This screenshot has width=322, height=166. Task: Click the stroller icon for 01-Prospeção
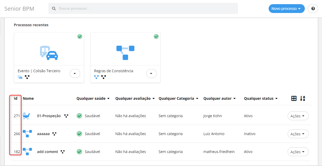(x=27, y=116)
